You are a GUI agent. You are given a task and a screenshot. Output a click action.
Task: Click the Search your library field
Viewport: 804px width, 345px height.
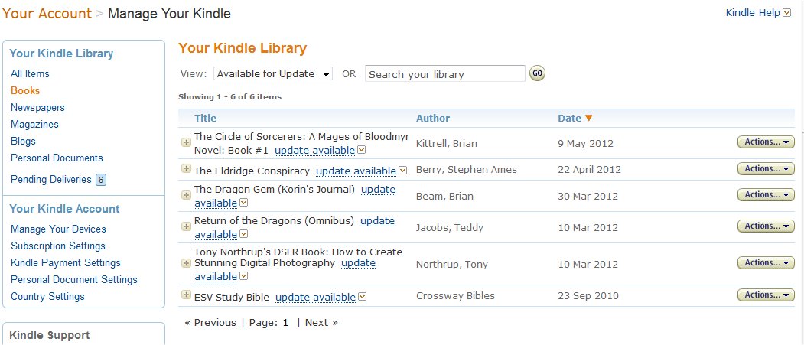click(x=444, y=74)
